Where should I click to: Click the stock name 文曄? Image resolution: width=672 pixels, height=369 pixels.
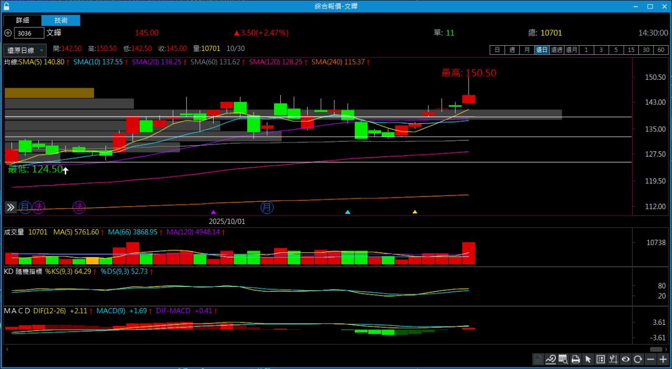coord(54,33)
